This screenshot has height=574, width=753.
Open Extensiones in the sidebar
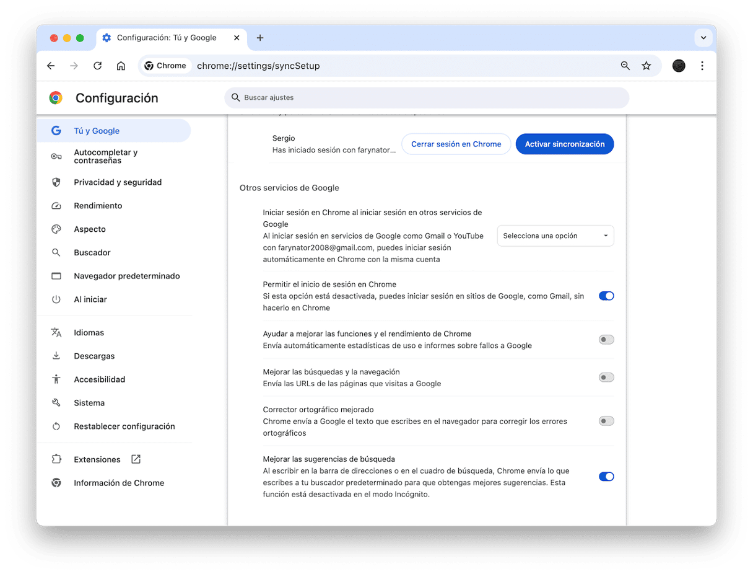coord(97,459)
